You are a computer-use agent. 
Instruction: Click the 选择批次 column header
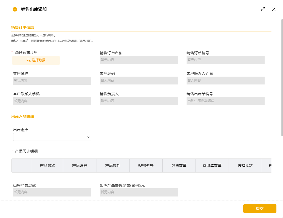coord(245,166)
